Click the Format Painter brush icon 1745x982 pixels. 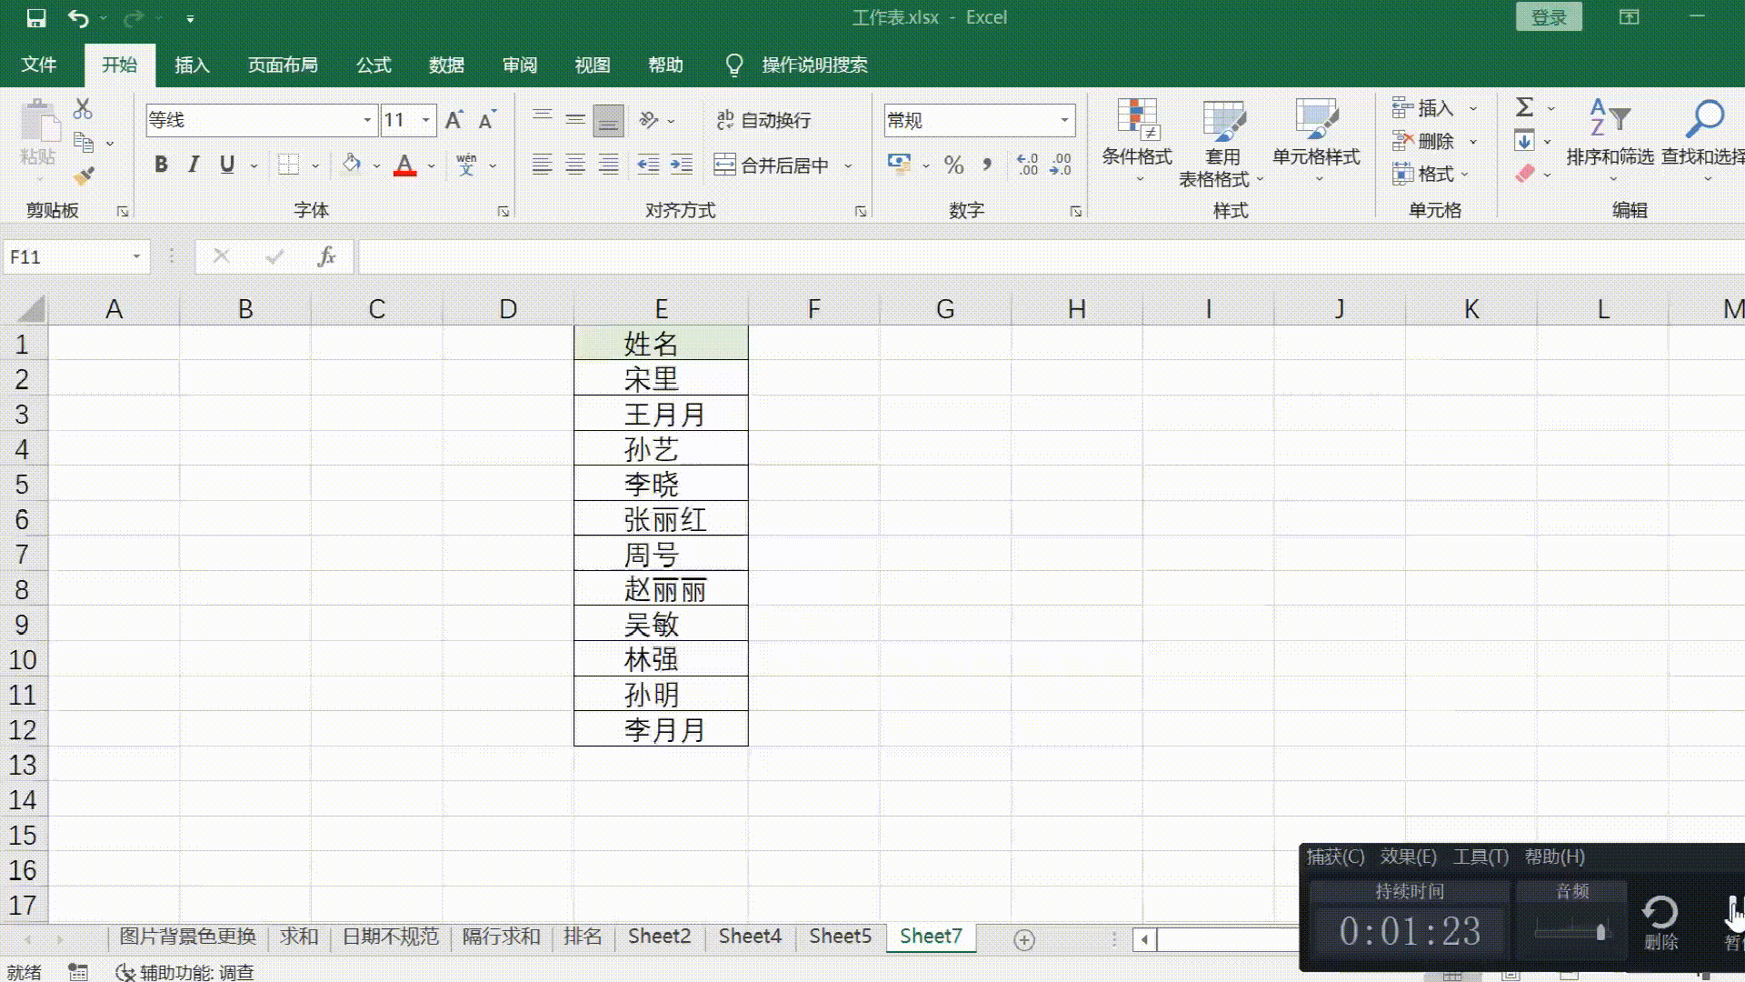(85, 175)
